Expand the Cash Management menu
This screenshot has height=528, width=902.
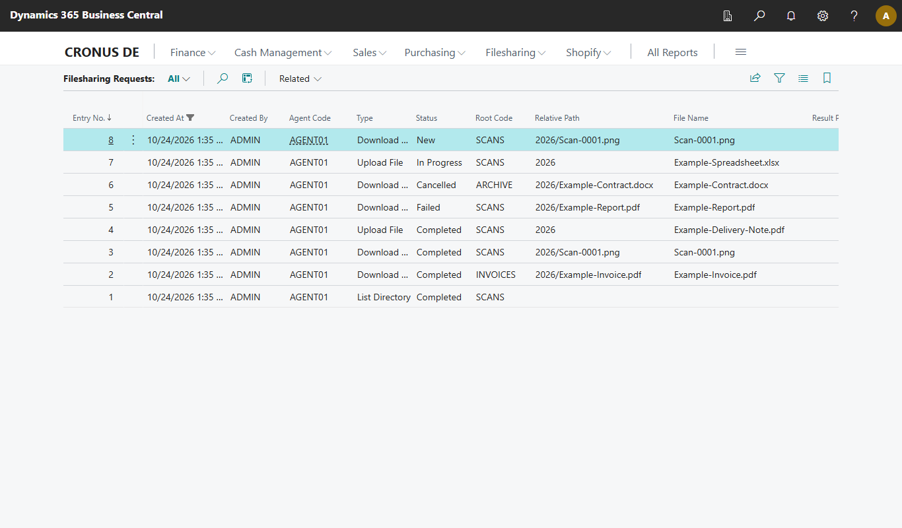283,53
